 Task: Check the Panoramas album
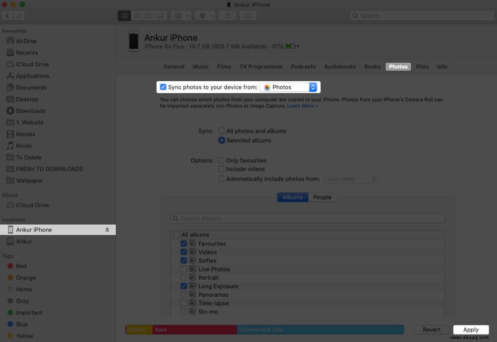pos(183,295)
